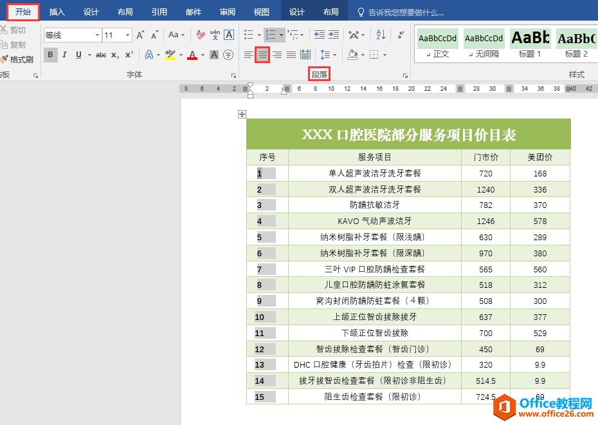Toggle show paragraph marks icon
This screenshot has height=425, width=598.
point(401,35)
